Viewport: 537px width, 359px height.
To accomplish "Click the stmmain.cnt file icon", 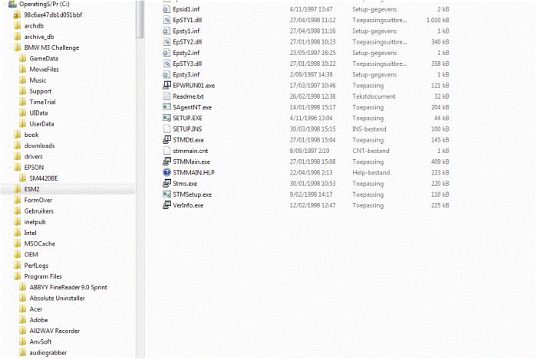I will tap(166, 151).
